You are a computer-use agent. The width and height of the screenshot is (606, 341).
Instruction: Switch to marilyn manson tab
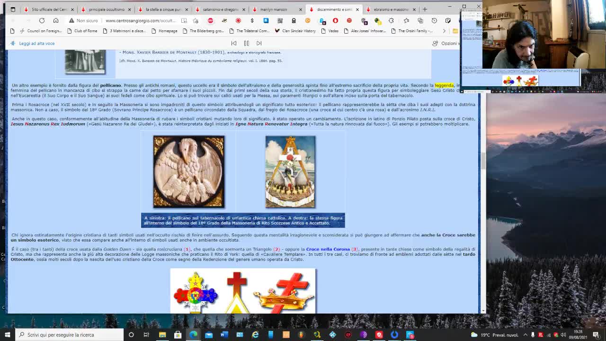(277, 9)
